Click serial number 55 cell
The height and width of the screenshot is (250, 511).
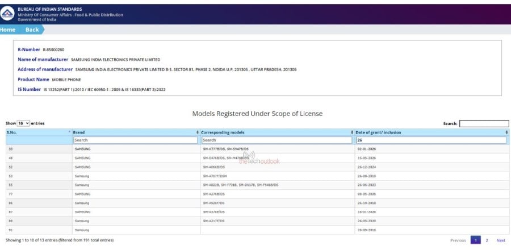tap(39, 185)
